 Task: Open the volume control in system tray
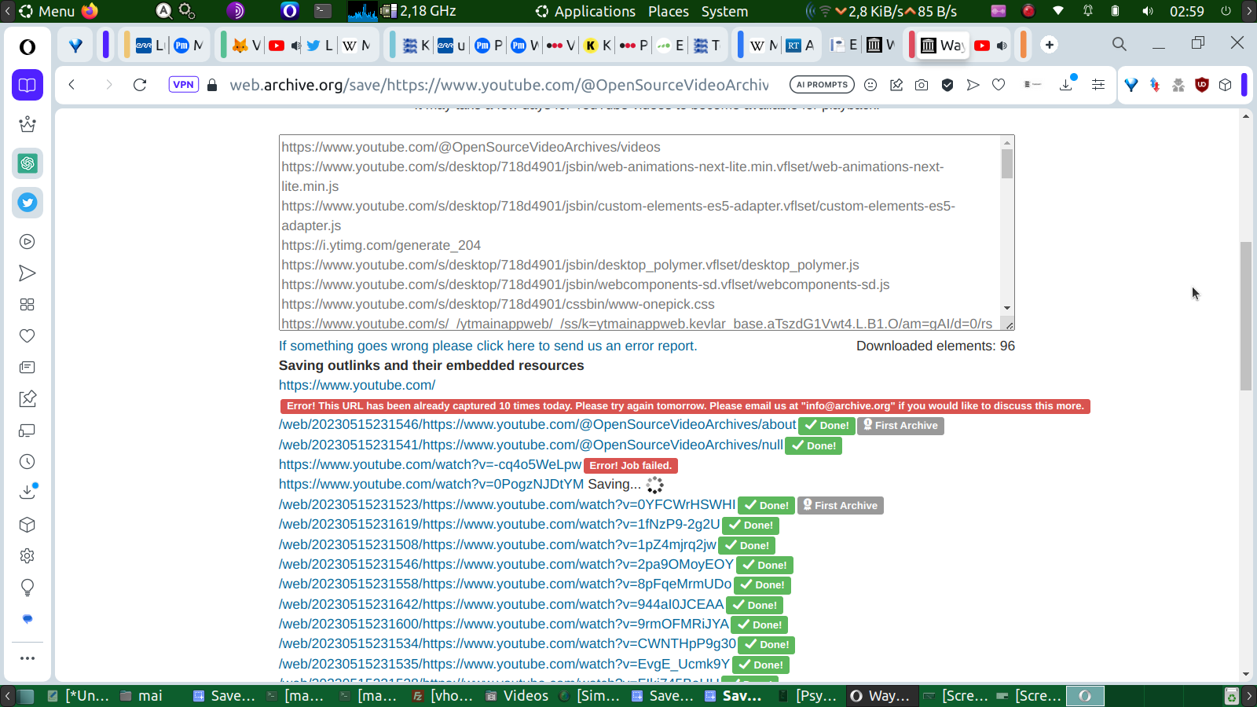(x=1148, y=11)
